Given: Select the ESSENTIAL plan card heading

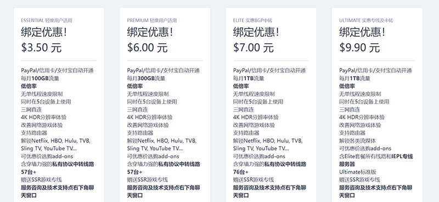Looking at the screenshot, I should click(47, 20).
